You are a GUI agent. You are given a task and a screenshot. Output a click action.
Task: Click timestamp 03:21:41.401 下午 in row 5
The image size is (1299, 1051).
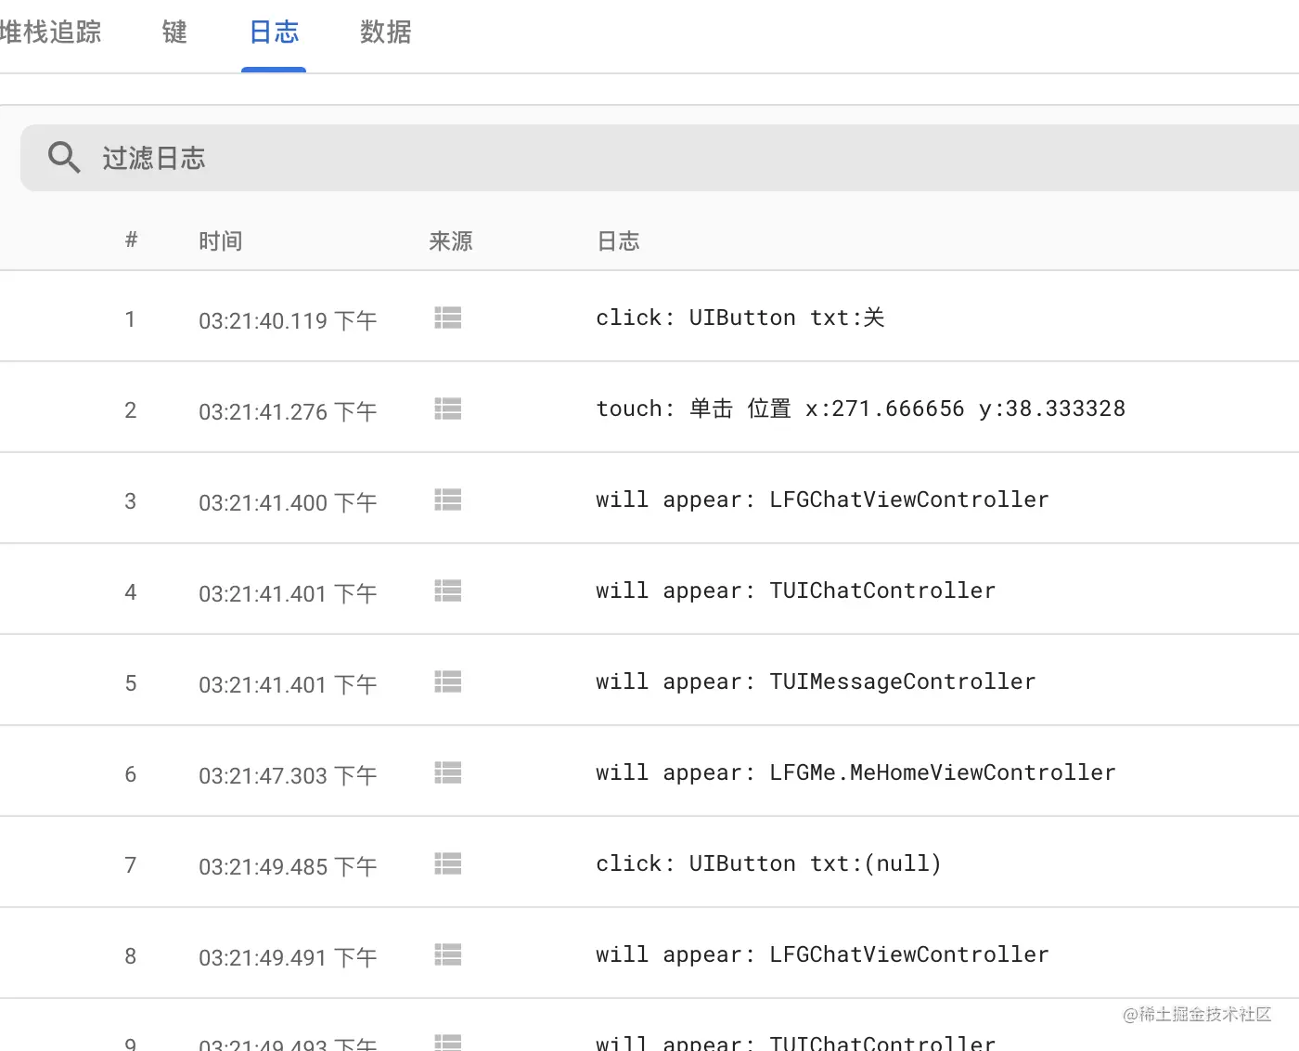[288, 684]
